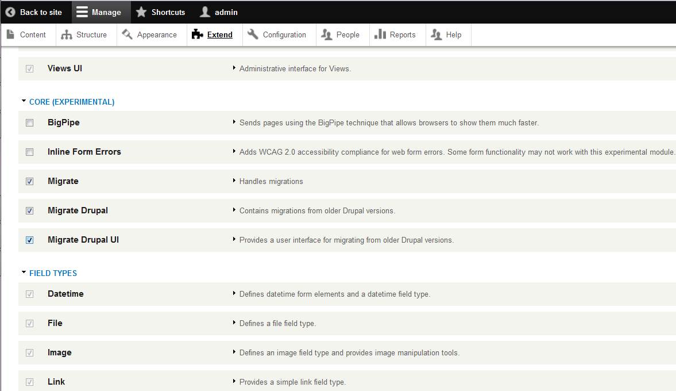Expand the File field description triangle

coord(234,323)
